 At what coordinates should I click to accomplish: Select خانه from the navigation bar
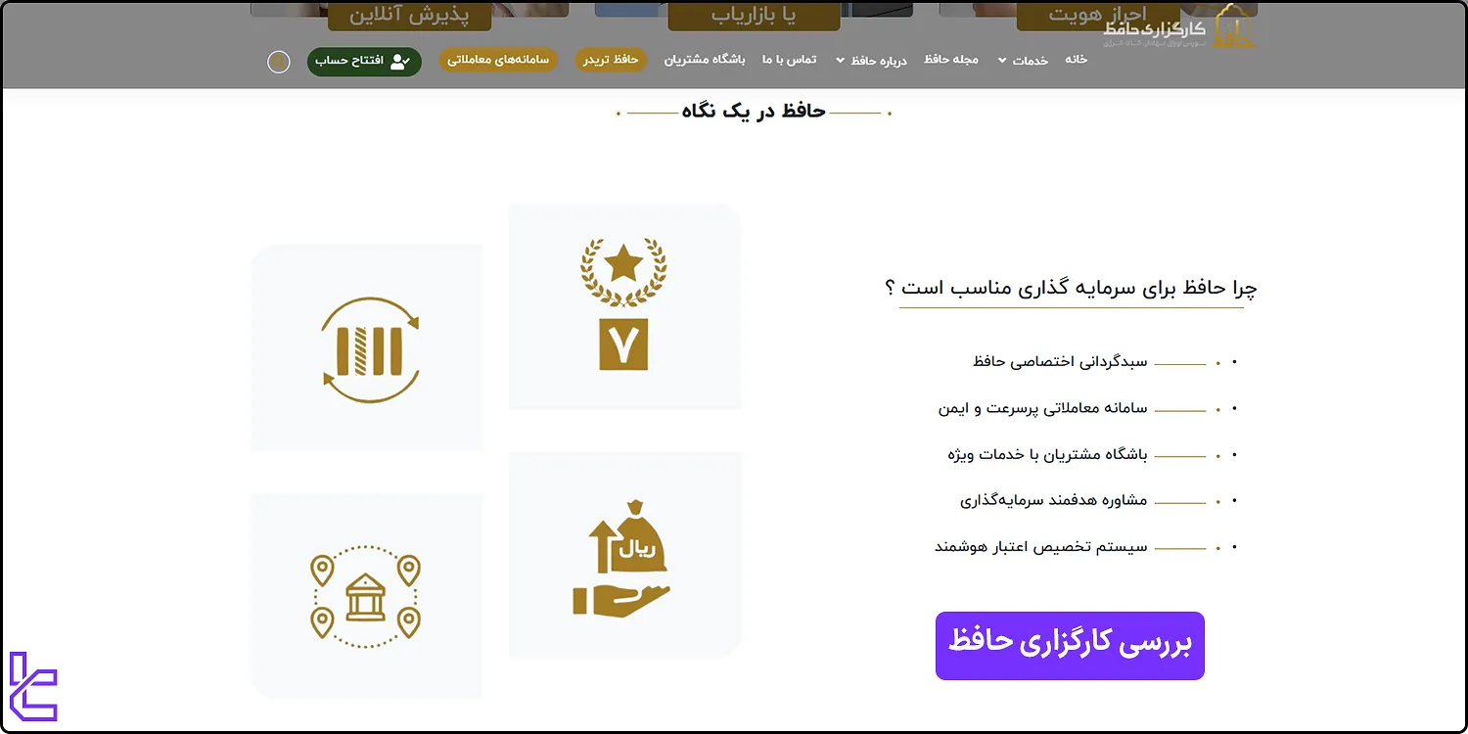pyautogui.click(x=1077, y=60)
